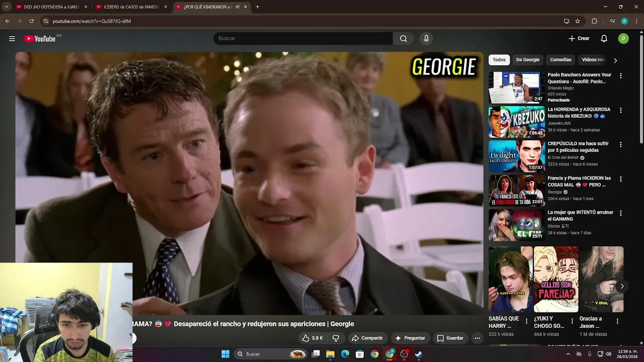This screenshot has width=644, height=362.
Task: Reload the page in Chrome
Action: pos(31,21)
